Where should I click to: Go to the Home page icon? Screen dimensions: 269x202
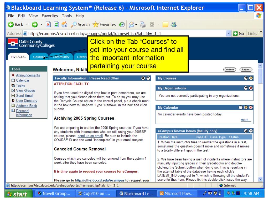pos(65,24)
